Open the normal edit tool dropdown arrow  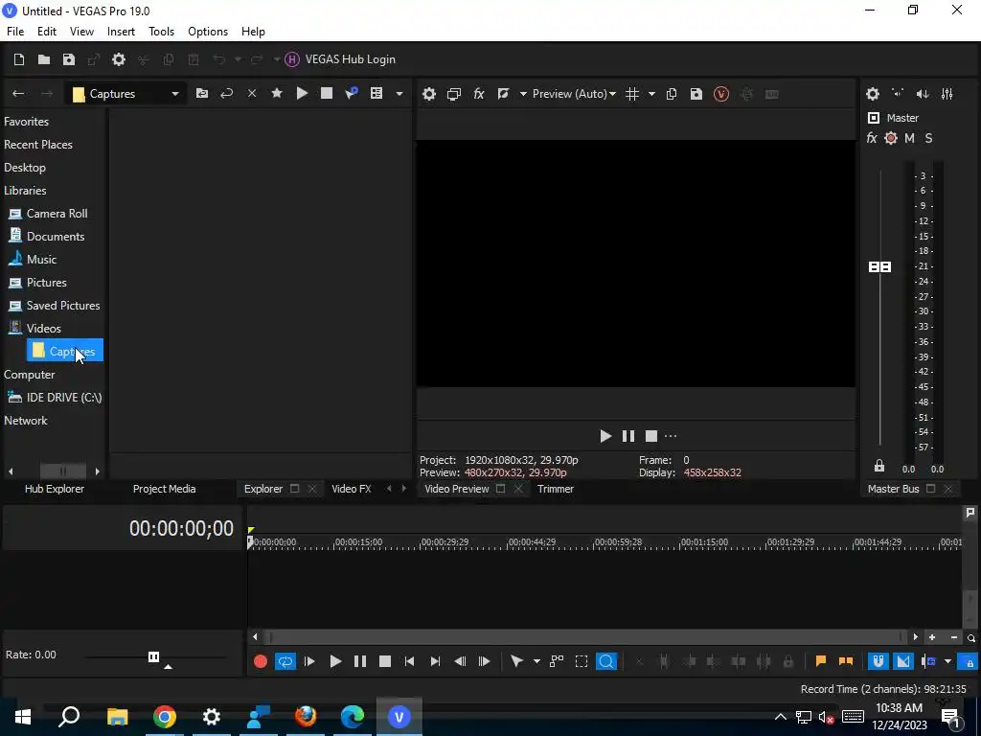click(536, 661)
